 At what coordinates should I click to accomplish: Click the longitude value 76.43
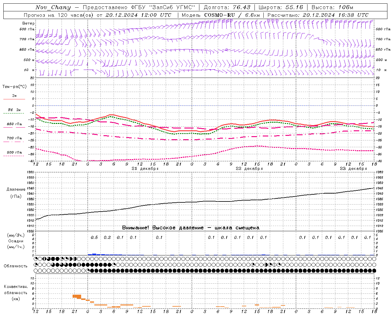click(241, 7)
